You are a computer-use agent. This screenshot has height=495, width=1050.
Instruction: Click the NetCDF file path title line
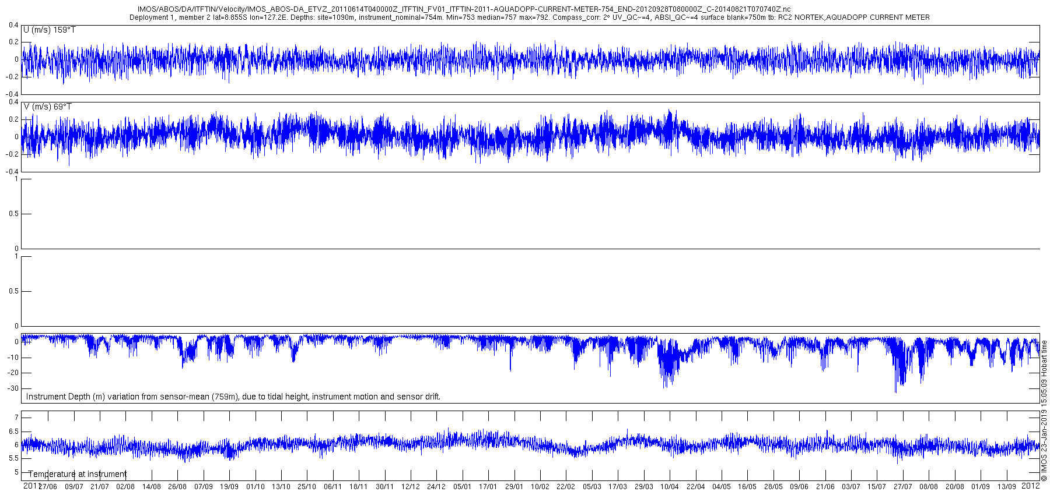coord(464,9)
